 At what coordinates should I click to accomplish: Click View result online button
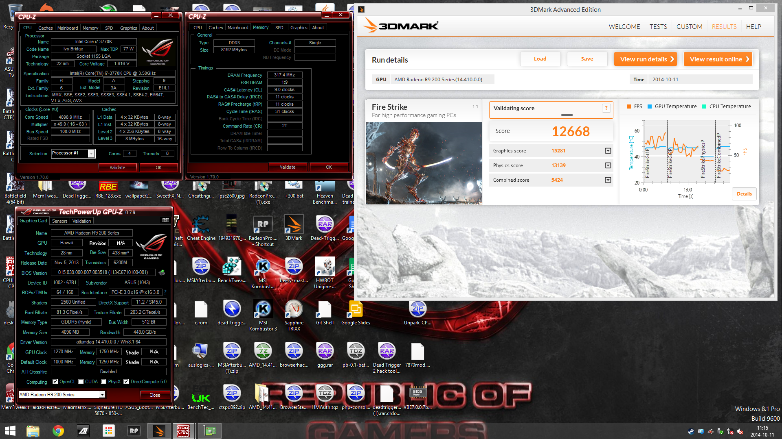[x=718, y=59]
